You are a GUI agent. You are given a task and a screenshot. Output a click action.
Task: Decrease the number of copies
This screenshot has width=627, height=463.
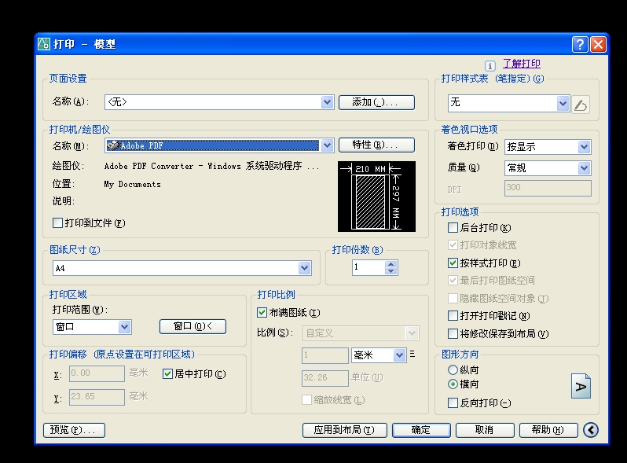390,271
